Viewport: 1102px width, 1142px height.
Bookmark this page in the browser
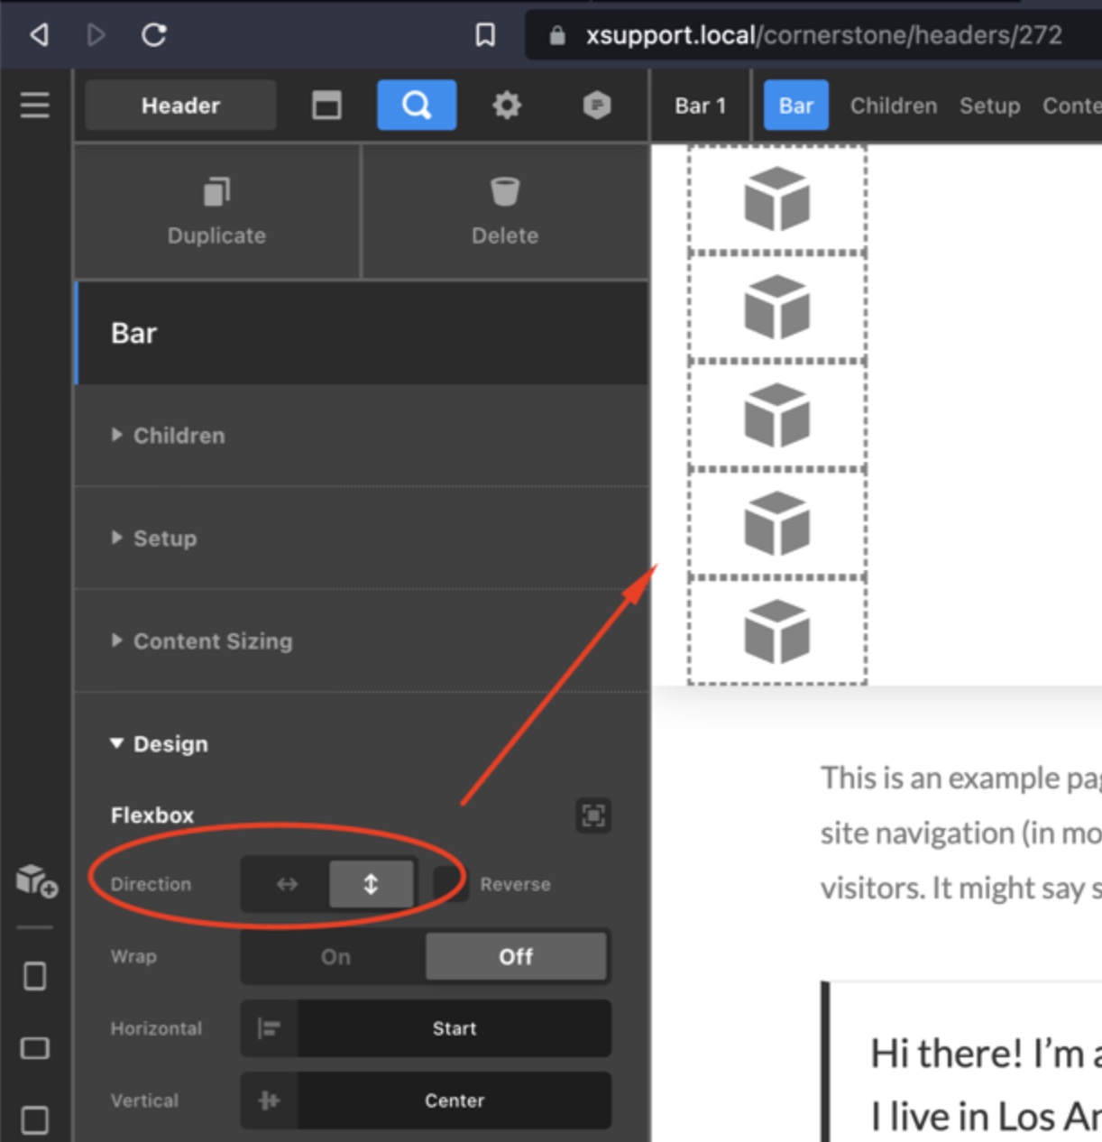point(485,35)
